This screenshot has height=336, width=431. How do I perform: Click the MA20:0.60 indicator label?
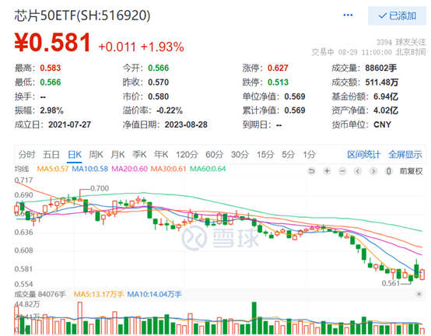[x=129, y=169]
